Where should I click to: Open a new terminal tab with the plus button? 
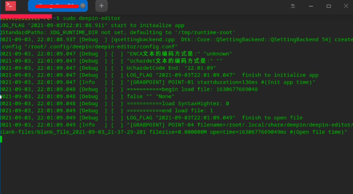101,6
